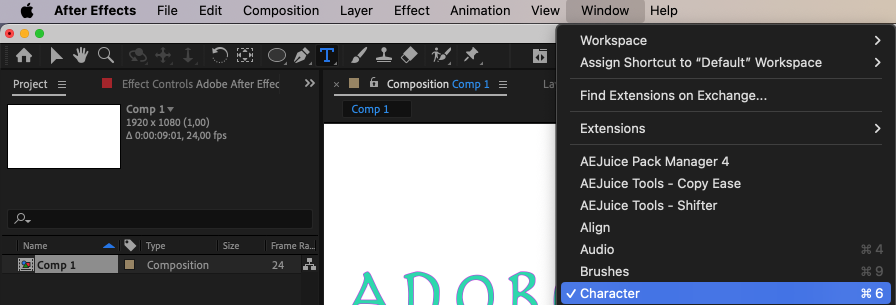This screenshot has width=896, height=305.
Task: Select the Roto Brush tool
Action: [441, 55]
